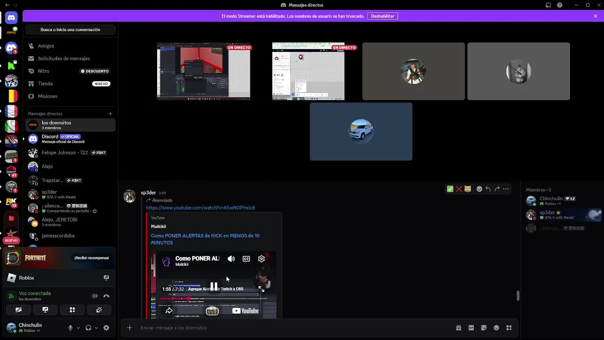Click Deshabilitar streamer mode button

pos(383,16)
